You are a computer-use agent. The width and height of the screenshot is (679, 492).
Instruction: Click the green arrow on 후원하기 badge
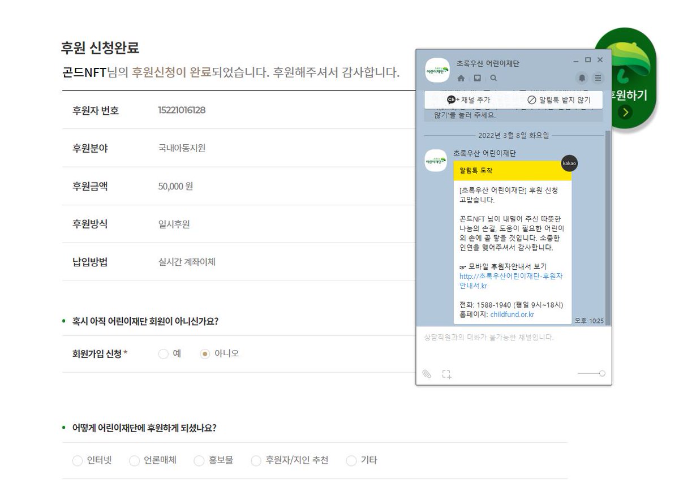point(625,112)
